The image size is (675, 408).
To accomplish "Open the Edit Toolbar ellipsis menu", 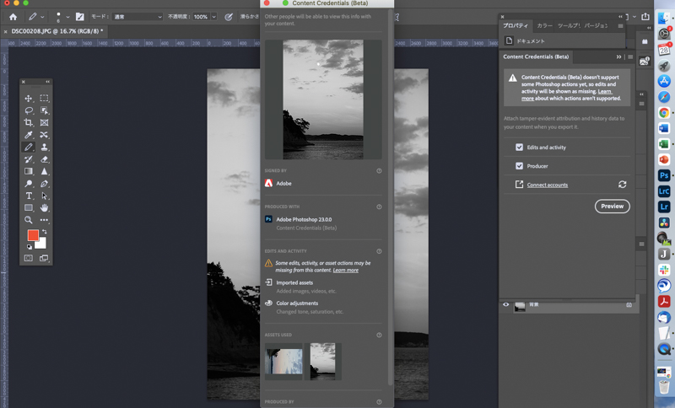I will point(44,220).
